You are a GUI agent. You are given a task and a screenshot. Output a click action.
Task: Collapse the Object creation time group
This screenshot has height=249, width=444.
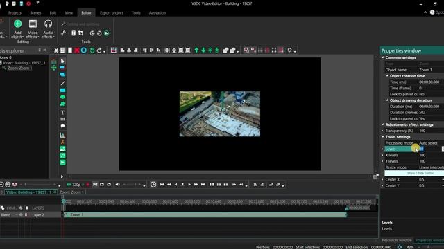[x=387, y=76]
